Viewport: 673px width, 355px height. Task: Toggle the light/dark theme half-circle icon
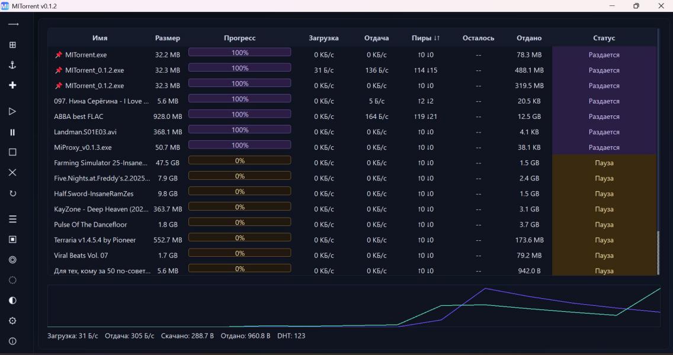point(12,301)
